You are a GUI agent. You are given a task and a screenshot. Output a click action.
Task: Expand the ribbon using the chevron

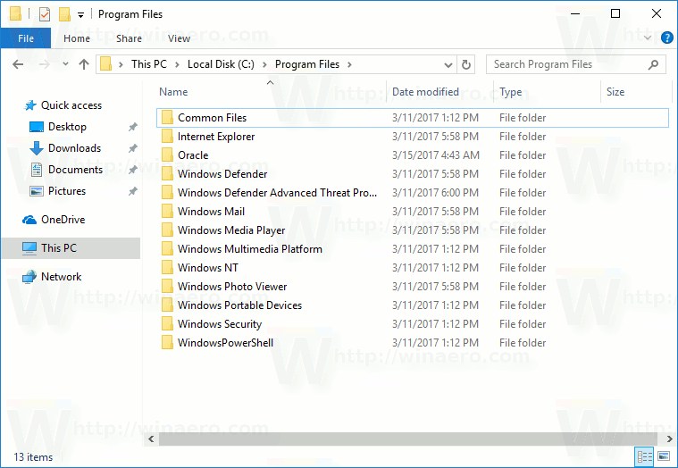648,38
